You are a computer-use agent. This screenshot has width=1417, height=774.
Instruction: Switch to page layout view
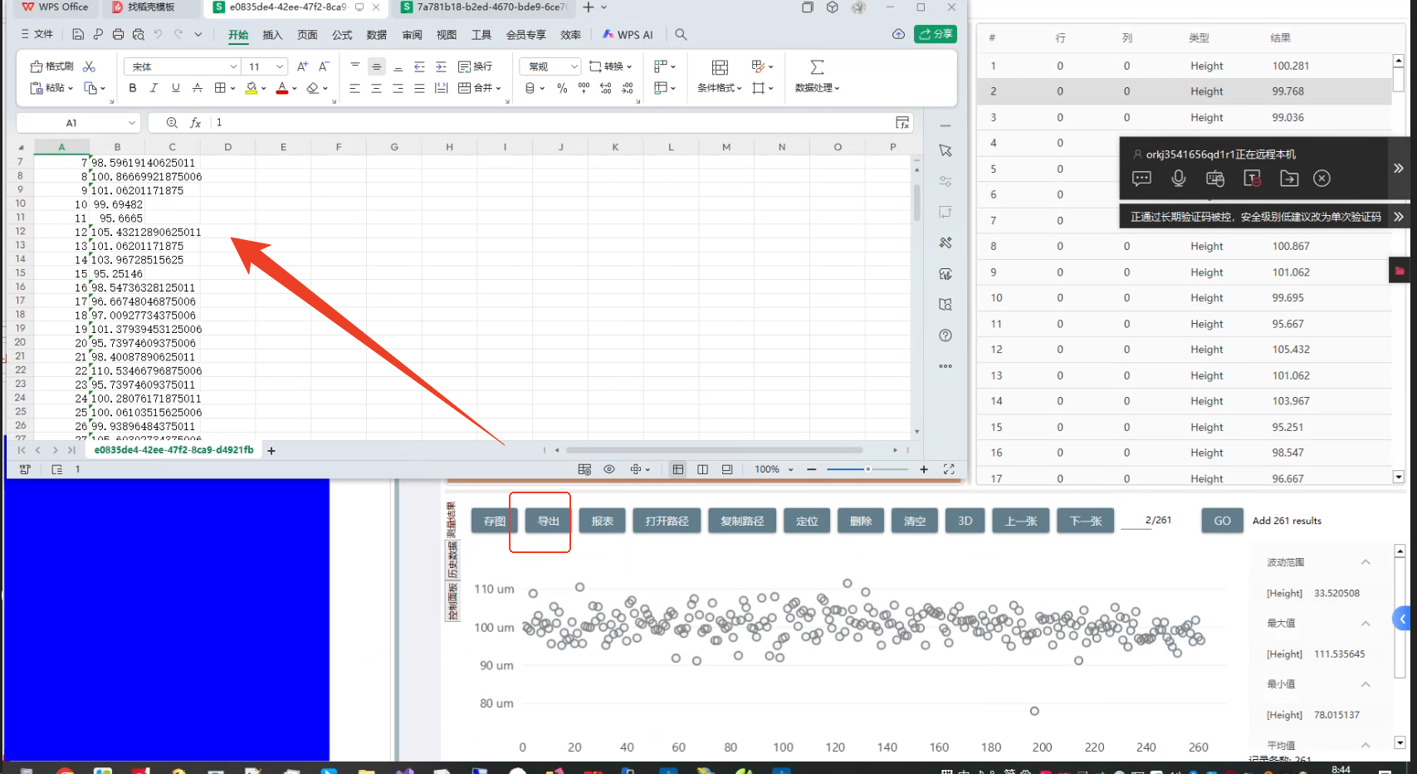pos(702,469)
